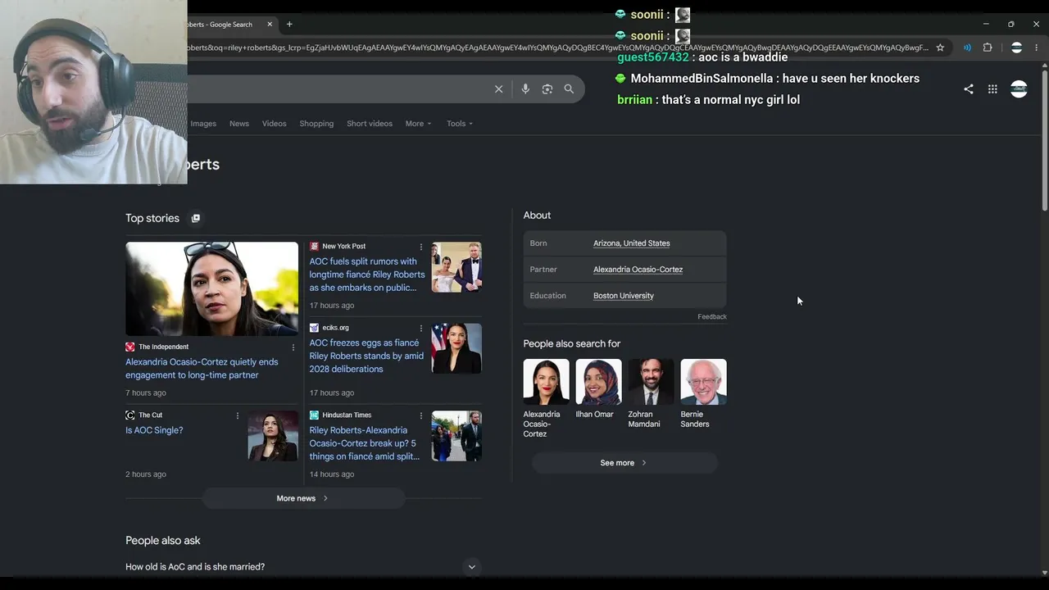This screenshot has height=590, width=1049.
Task: Expand the More search filters dropdown
Action: 418,124
